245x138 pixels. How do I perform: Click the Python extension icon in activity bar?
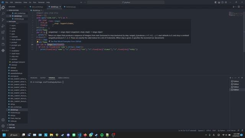pos(3,51)
